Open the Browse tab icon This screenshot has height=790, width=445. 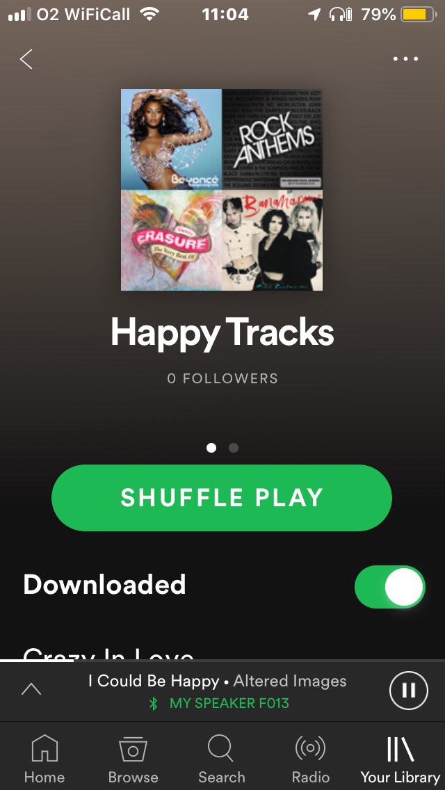click(133, 749)
